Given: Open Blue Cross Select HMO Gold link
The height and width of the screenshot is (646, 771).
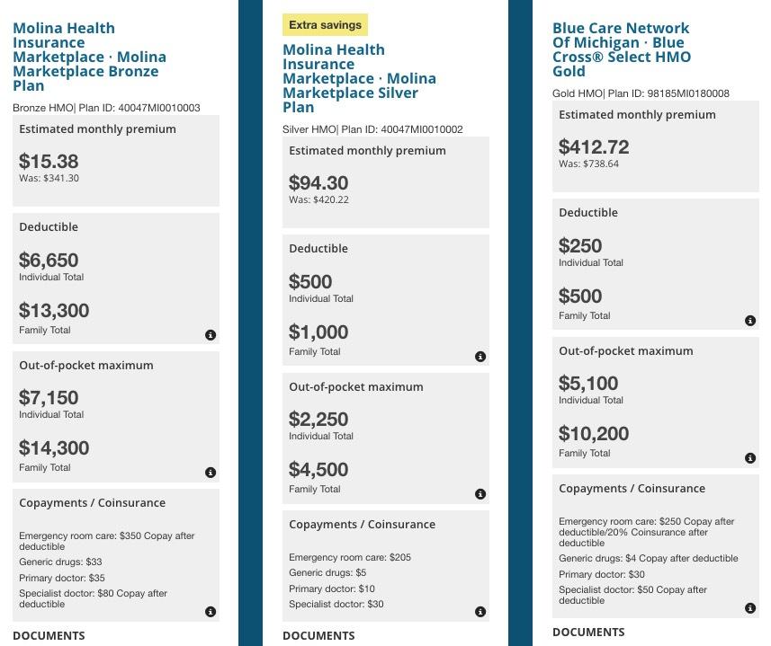Looking at the screenshot, I should tap(621, 50).
